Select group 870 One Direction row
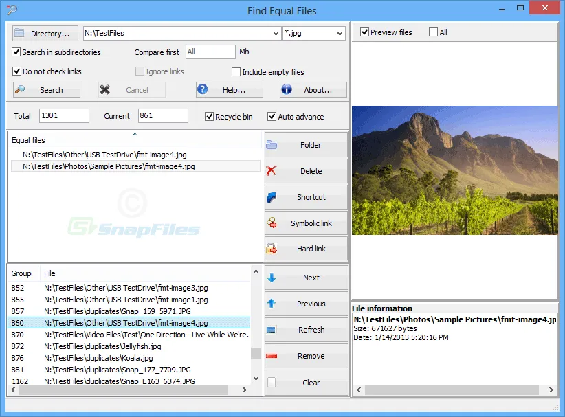 [x=129, y=335]
